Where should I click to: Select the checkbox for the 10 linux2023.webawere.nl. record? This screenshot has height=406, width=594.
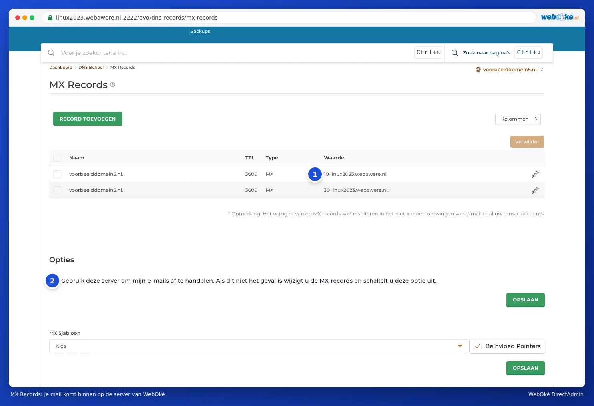[57, 174]
